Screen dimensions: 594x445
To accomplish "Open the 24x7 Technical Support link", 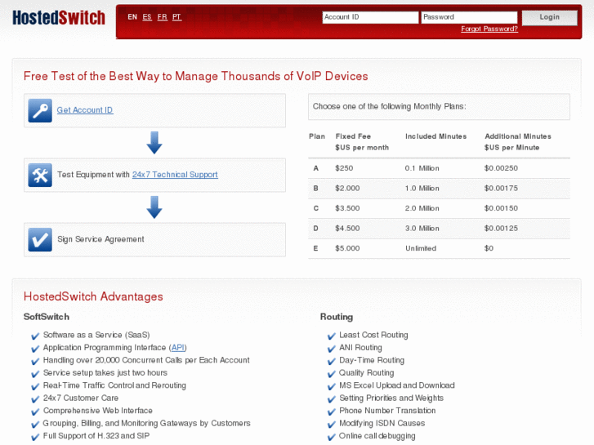I will click(x=175, y=175).
